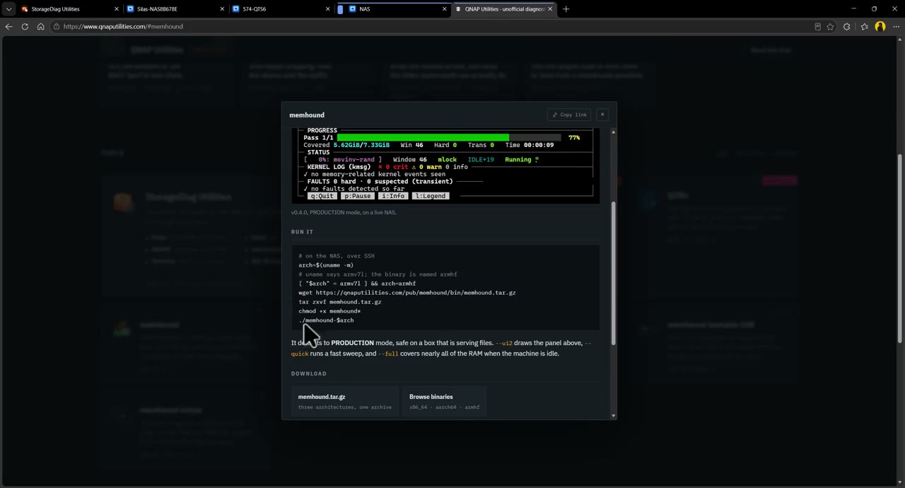905x488 pixels.
Task: Open the favorites list
Action: 864,27
